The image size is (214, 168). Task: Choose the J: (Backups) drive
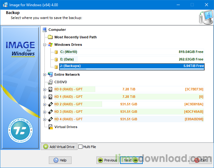[x=70, y=66]
